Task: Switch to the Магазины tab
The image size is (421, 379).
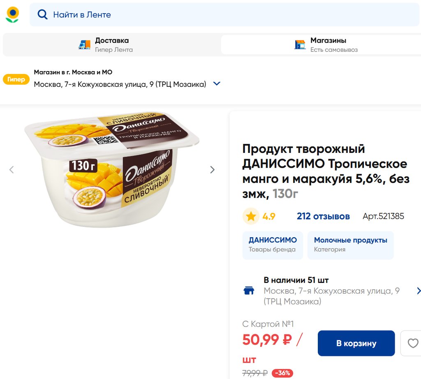Action: (x=321, y=45)
